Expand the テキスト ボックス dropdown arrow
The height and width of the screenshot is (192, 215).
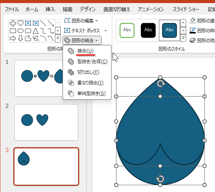coord(105,30)
